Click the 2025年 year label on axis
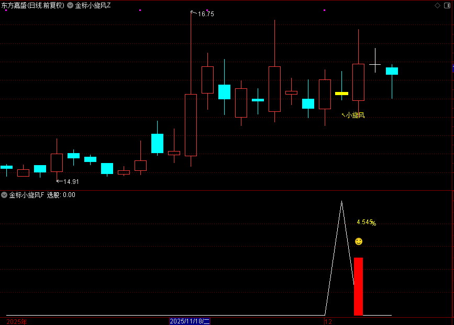The height and width of the screenshot is (325, 454). tap(17, 321)
